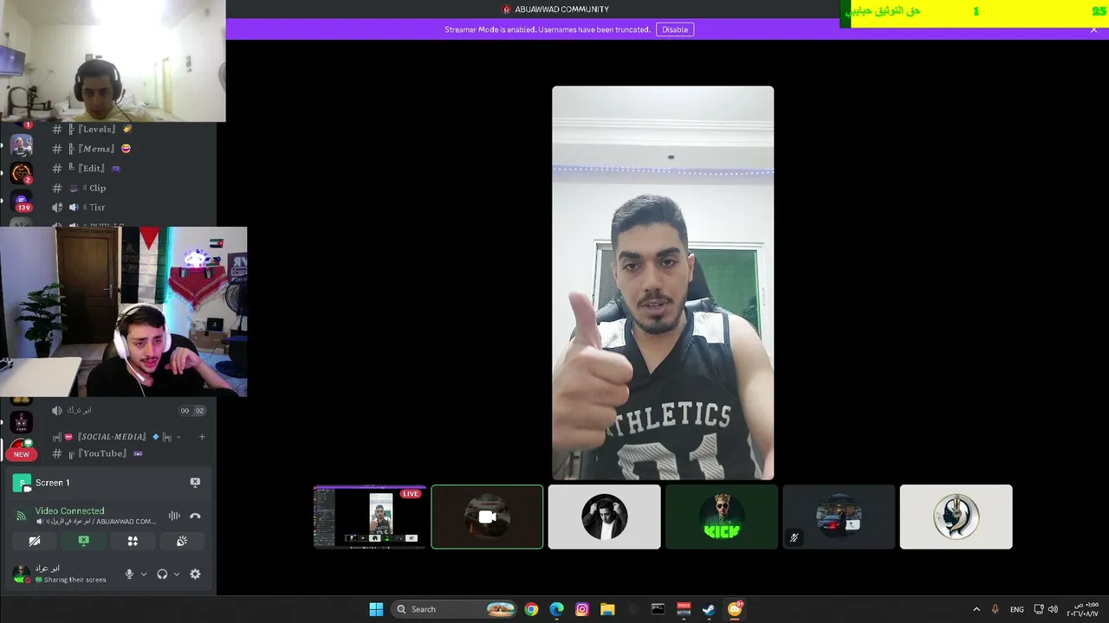This screenshot has height=623, width=1109.
Task: Open Screen 1 stream label
Action: point(53,483)
